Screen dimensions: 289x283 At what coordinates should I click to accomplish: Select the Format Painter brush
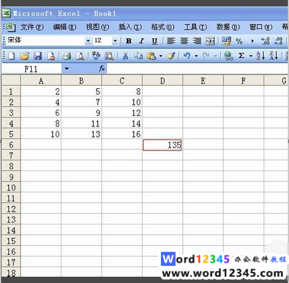click(x=171, y=56)
